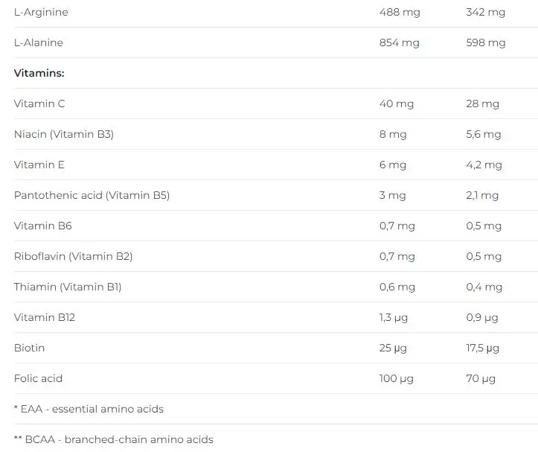Select the L-Alanine 854 mg value

(400, 43)
